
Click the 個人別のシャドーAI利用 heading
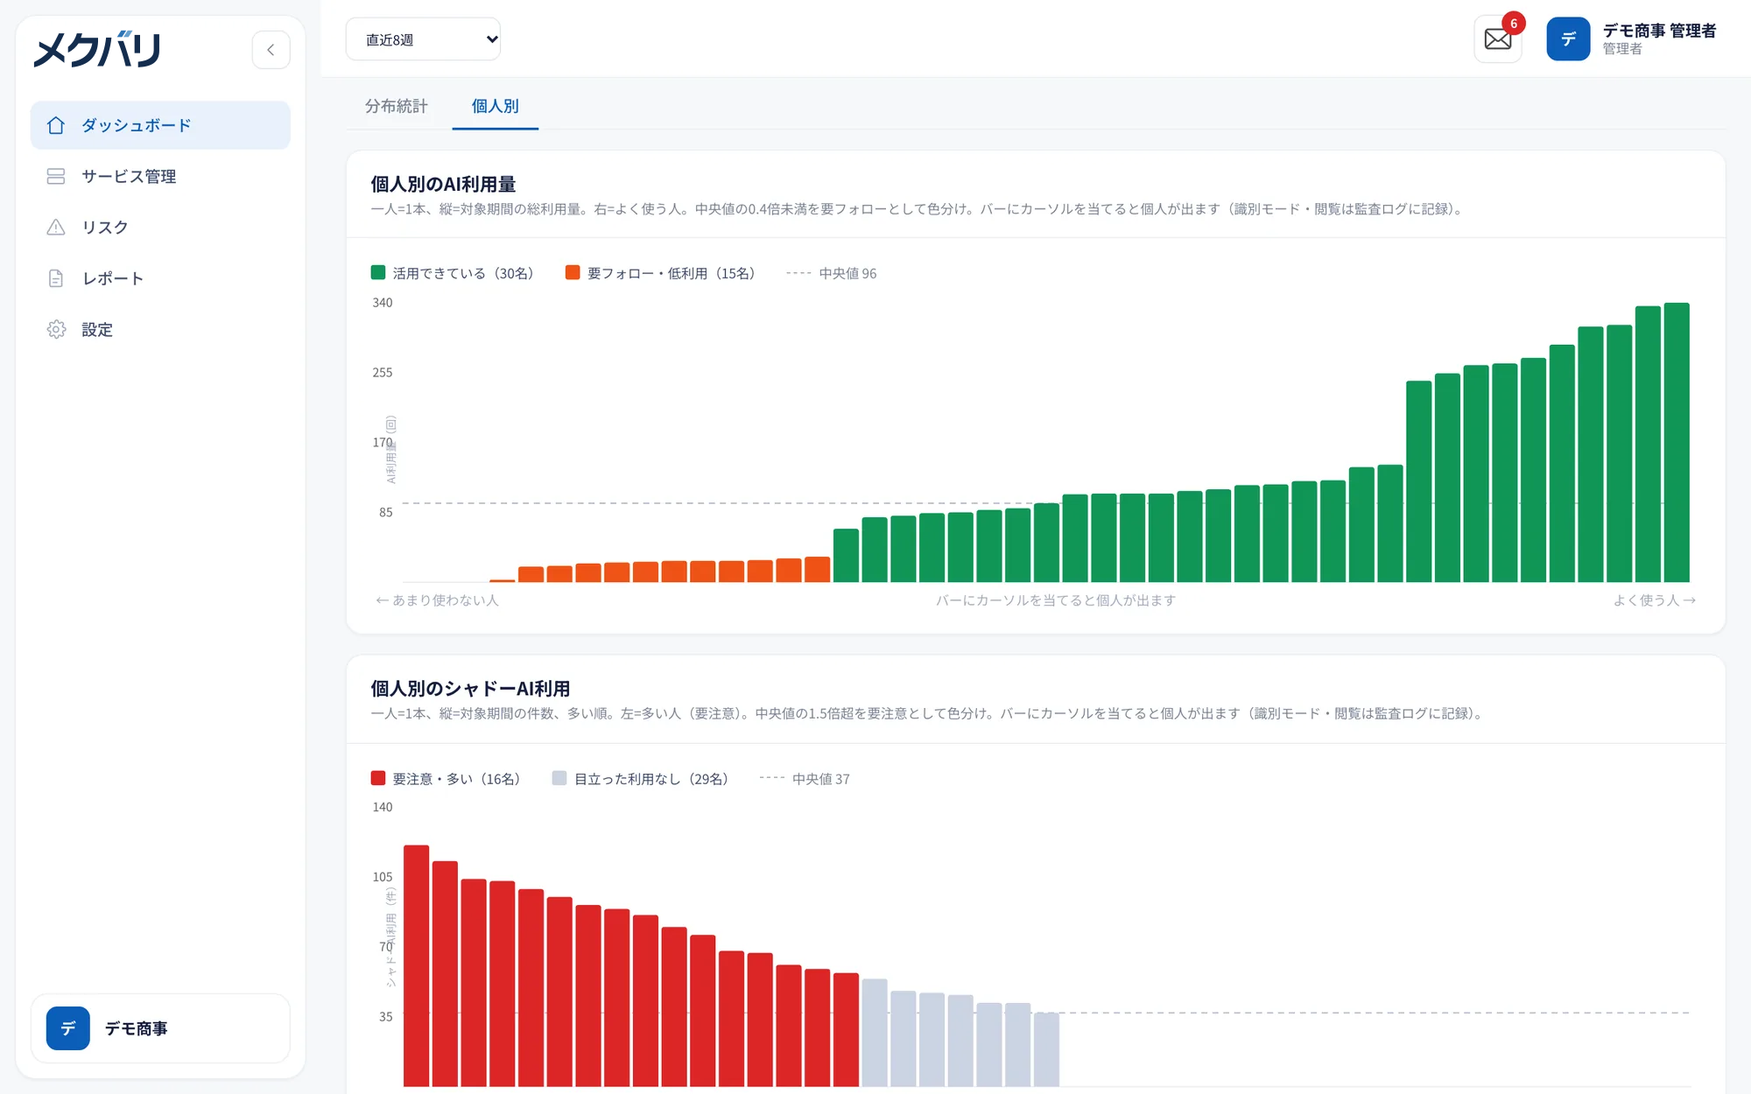click(x=470, y=689)
